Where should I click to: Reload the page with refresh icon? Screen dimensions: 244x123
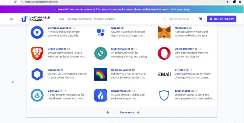[x=16, y=2]
